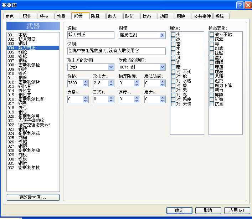The image size is (252, 219).
Task: Increase 攻击力 with its up arrow
Action: pyautogui.click(x=111, y=82)
